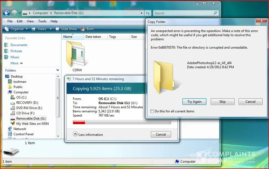
Task: Open Documents favorite link
Action: [x=19, y=45]
